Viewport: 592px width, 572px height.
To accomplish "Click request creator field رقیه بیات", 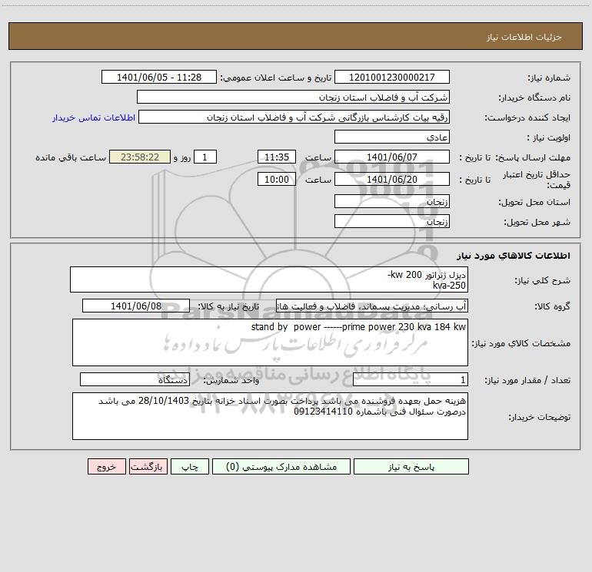I will click(294, 117).
